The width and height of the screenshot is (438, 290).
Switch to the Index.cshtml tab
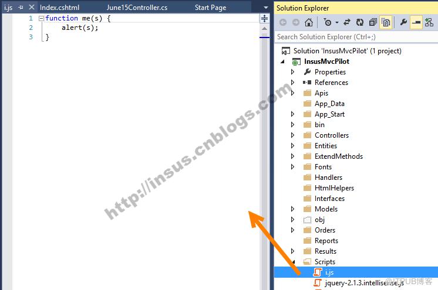tap(59, 8)
